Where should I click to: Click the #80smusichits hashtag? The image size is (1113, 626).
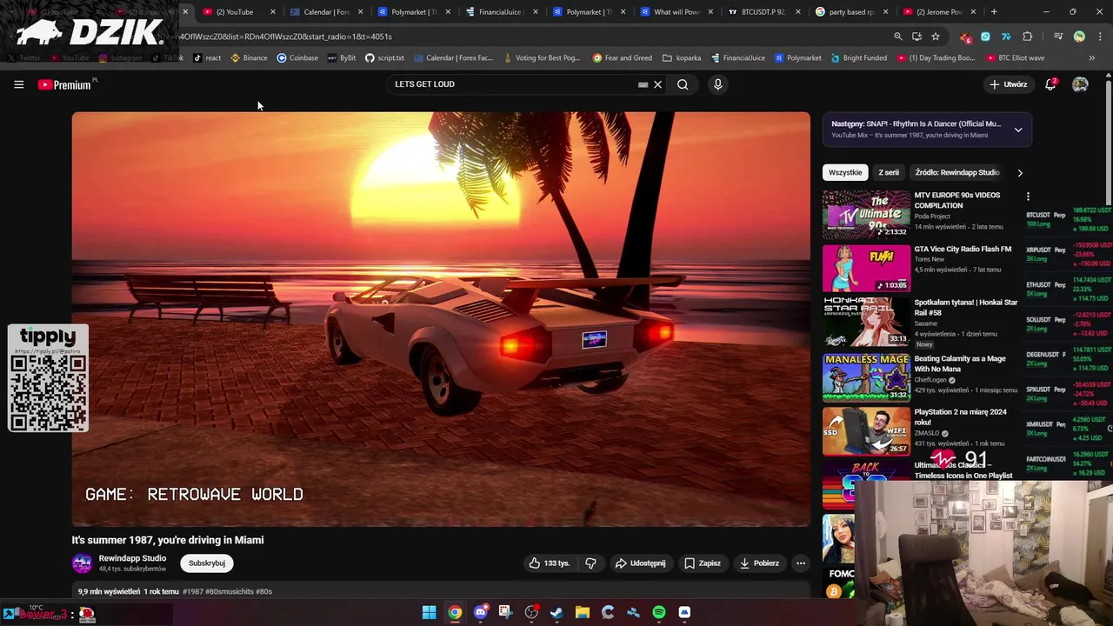[230, 591]
